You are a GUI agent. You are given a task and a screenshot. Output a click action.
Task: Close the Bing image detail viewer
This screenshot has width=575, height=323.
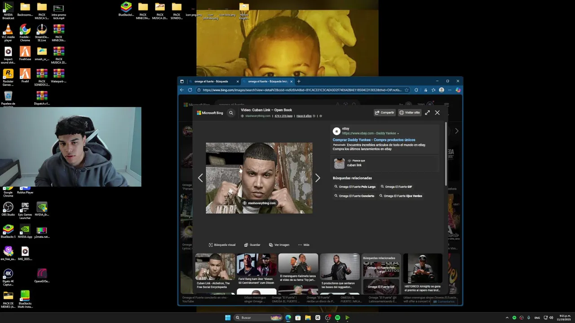[x=437, y=113]
